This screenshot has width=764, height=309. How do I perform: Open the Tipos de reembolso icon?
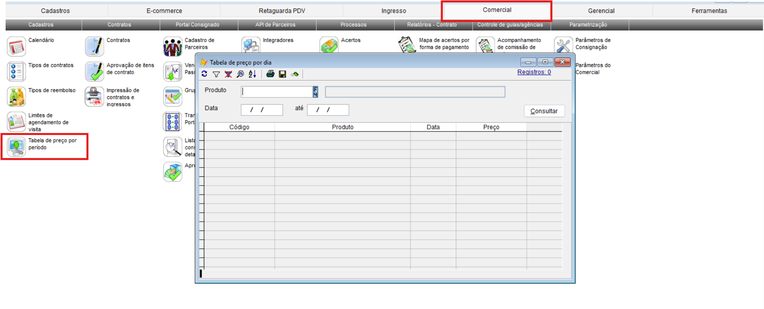coord(16,97)
